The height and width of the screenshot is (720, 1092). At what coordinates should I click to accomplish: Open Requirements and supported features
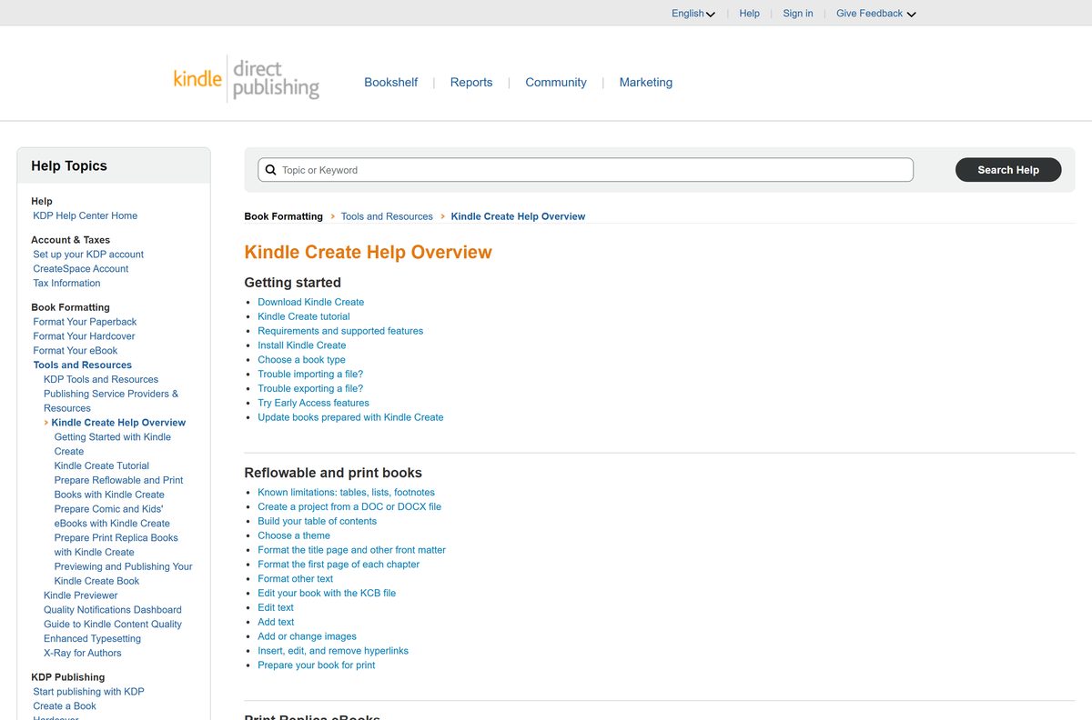coord(340,331)
